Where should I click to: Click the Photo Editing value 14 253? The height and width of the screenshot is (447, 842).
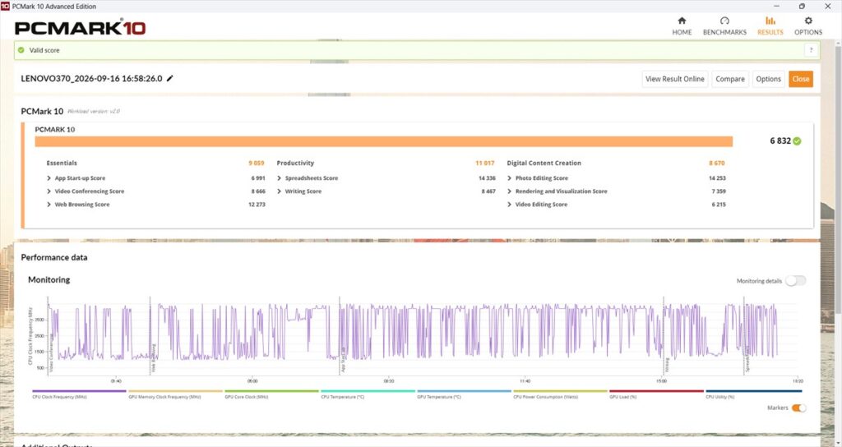717,178
